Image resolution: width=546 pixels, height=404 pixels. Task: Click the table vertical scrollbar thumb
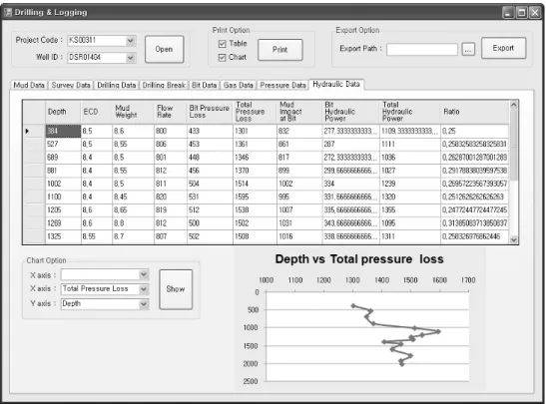[x=514, y=144]
